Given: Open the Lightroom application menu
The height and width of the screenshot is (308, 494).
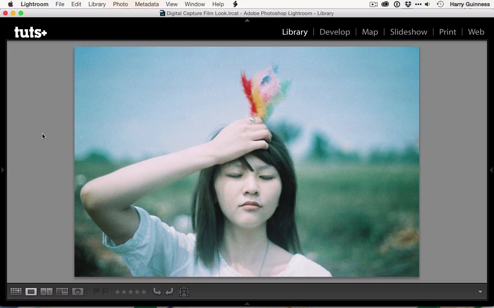Looking at the screenshot, I should tap(34, 4).
